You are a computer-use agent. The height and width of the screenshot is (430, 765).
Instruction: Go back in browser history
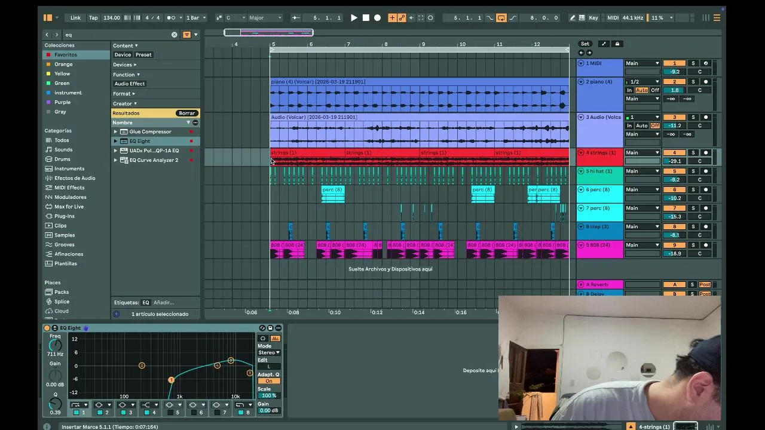[x=47, y=35]
